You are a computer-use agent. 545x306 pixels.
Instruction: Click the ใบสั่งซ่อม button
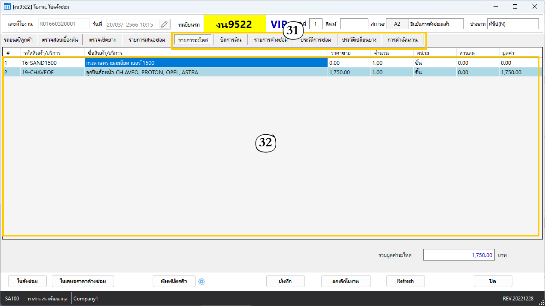click(x=27, y=281)
